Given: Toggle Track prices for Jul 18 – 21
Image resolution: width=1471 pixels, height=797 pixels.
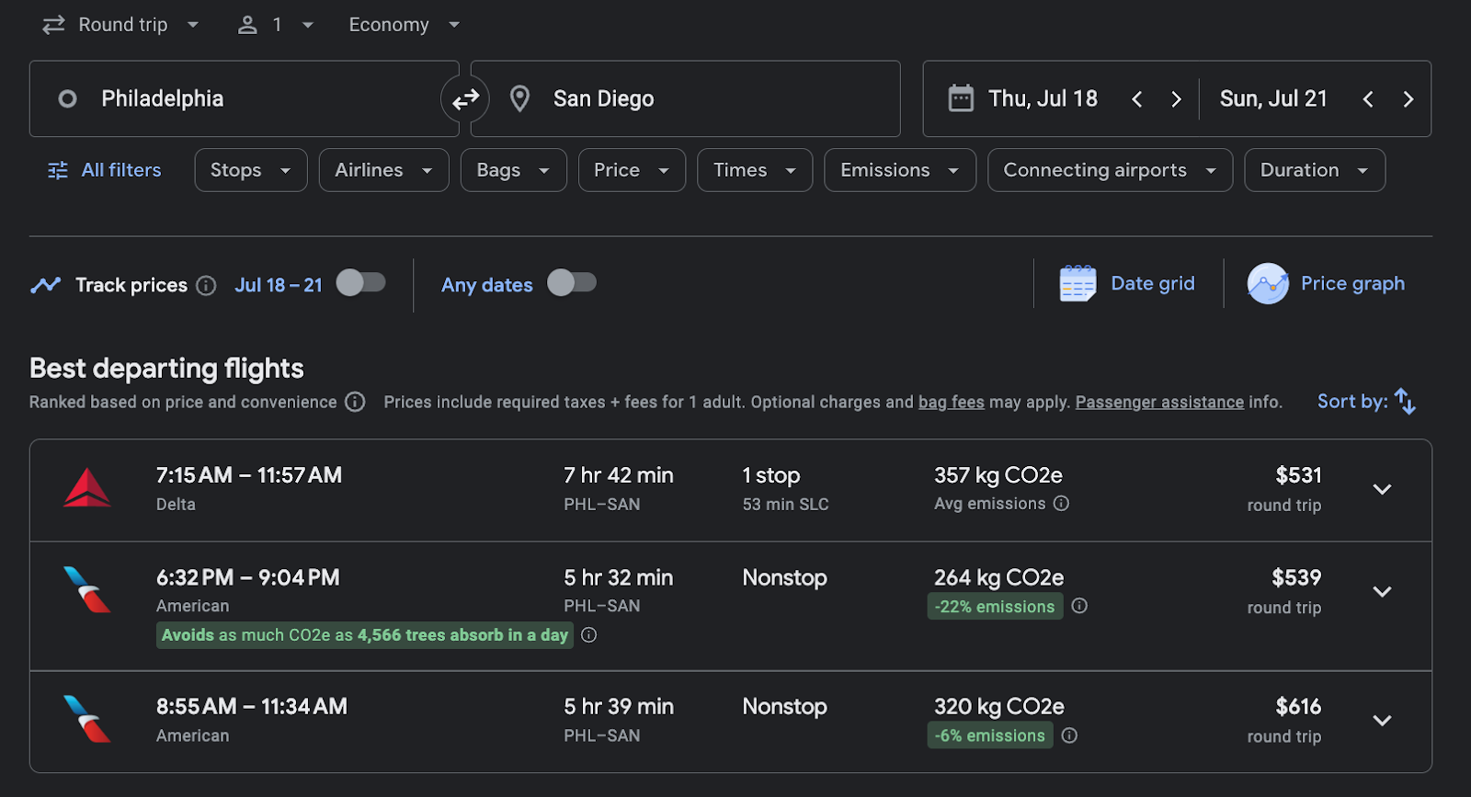Looking at the screenshot, I should [x=360, y=282].
